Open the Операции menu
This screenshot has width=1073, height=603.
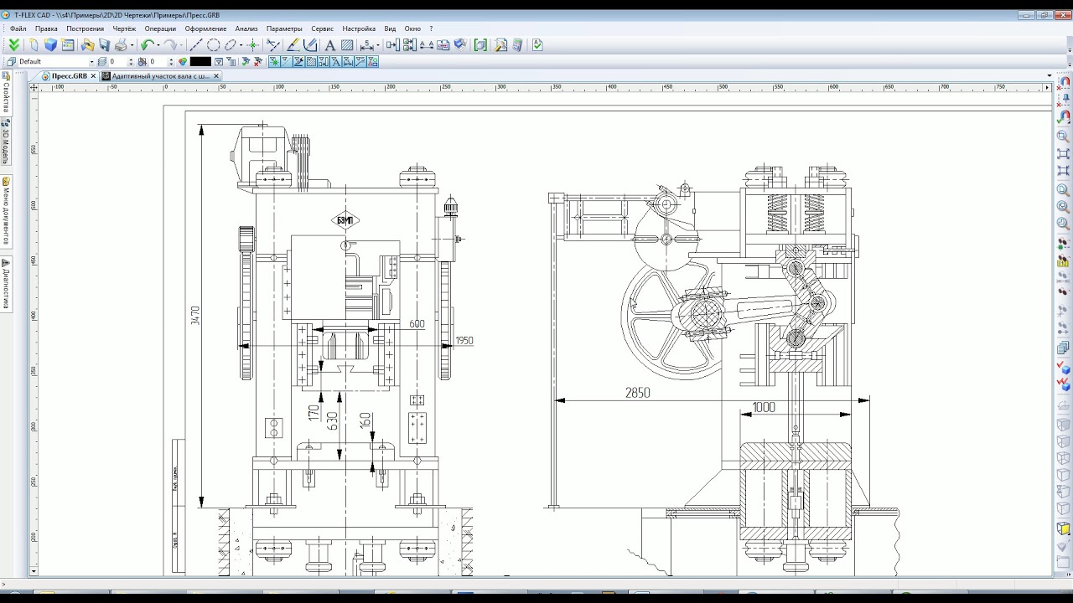160,28
